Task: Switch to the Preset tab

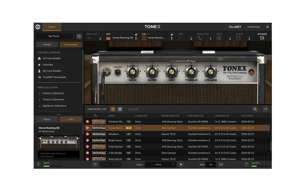Action: click(47, 45)
